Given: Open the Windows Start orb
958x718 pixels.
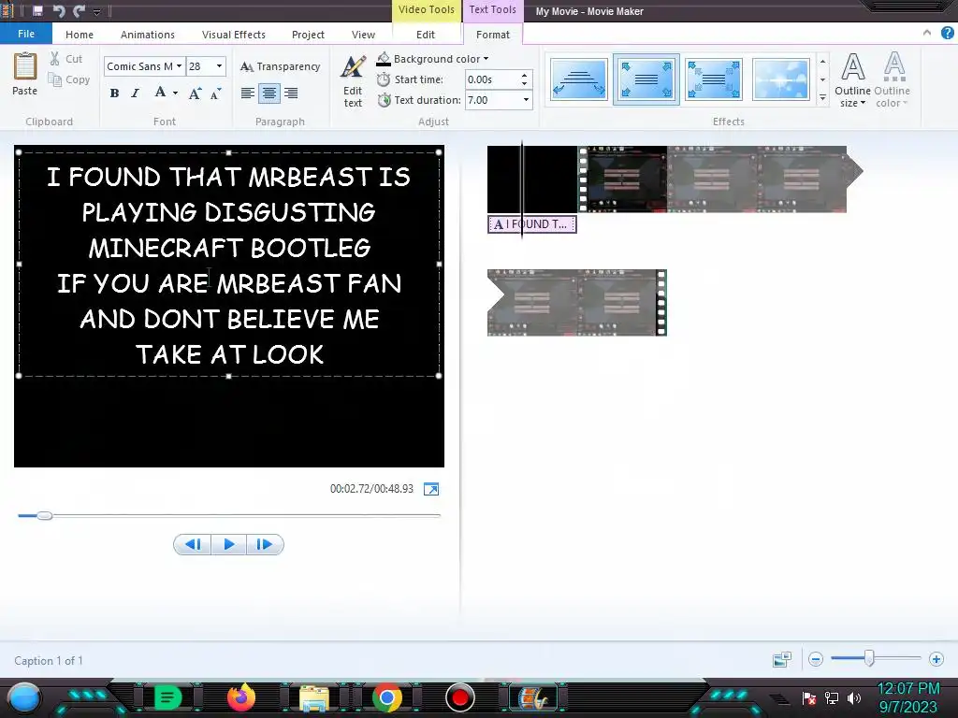Looking at the screenshot, I should coord(24,697).
